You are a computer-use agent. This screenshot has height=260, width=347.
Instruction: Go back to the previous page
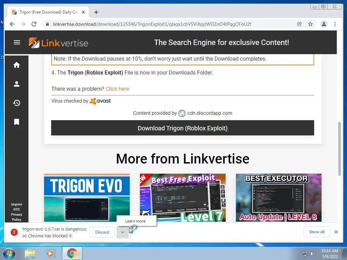point(12,24)
